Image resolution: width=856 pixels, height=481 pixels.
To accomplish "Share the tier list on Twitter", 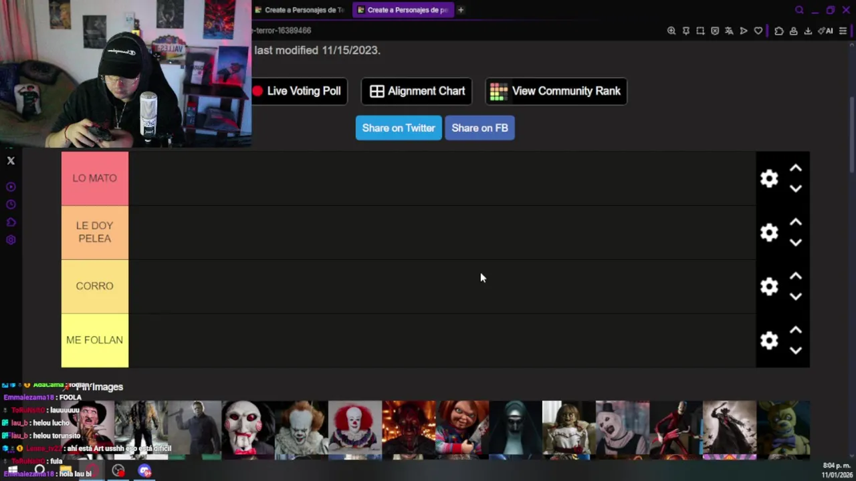I will 399,128.
